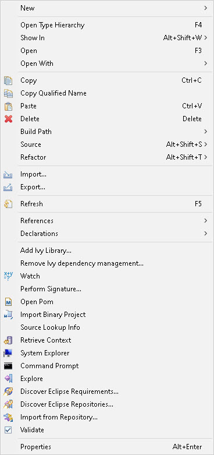Click the Command Prompt terminal icon
The width and height of the screenshot is (214, 455).
(x=8, y=366)
